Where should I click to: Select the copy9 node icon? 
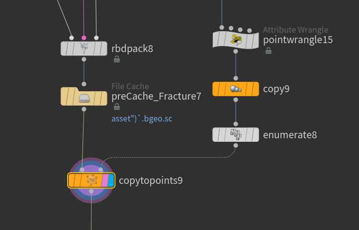point(236,89)
